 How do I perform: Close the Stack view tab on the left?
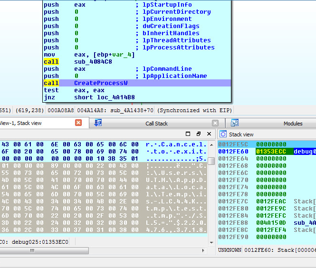click(x=78, y=123)
